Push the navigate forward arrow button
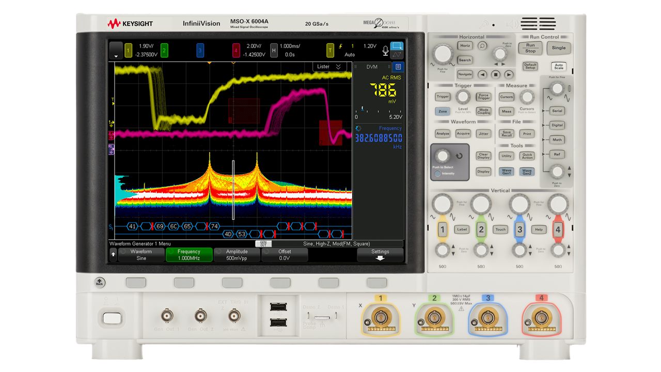 pyautogui.click(x=509, y=74)
